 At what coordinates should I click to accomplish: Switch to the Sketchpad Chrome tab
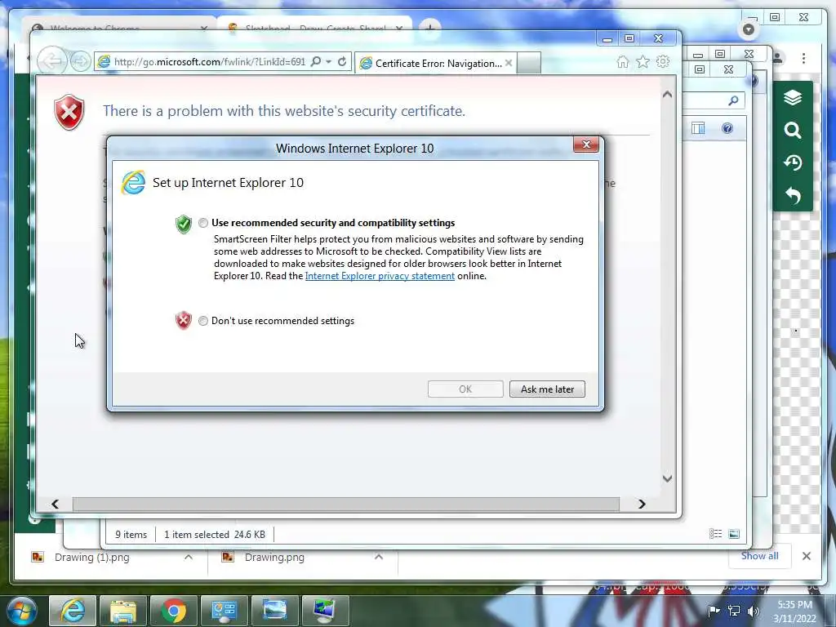315,28
